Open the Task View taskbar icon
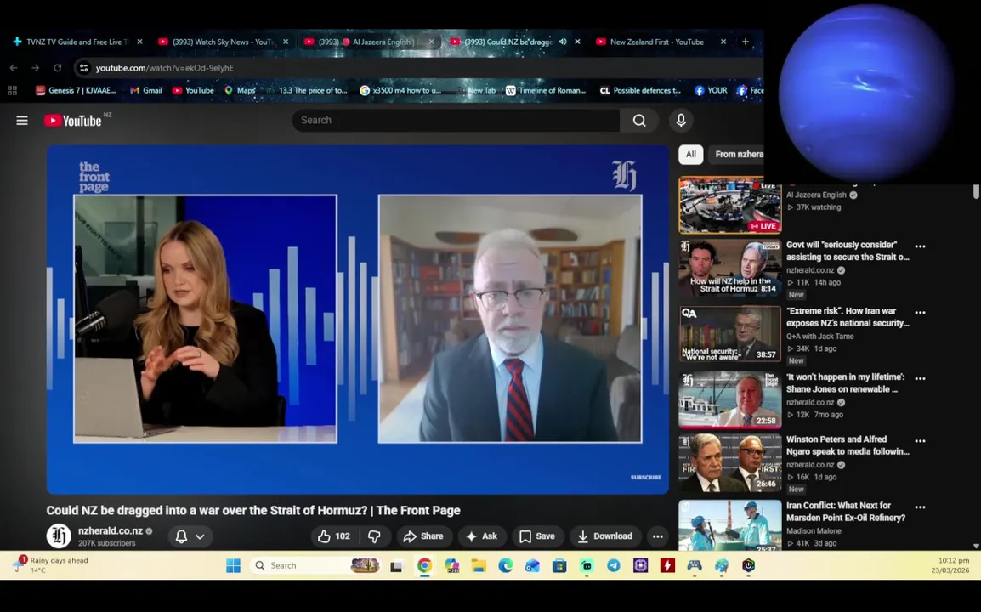981x612 pixels. (x=396, y=566)
